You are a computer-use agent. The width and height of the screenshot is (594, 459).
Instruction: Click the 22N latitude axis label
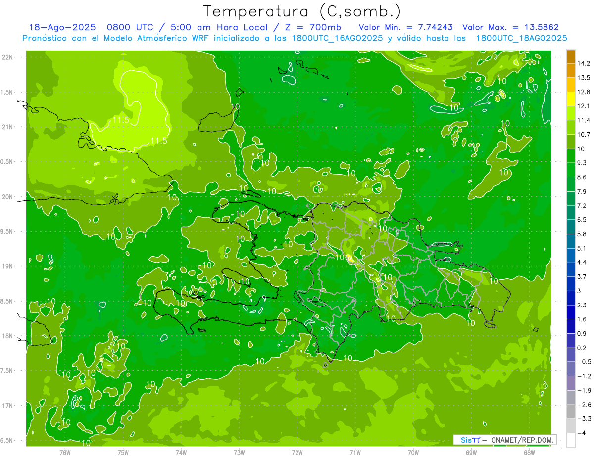coord(8,57)
